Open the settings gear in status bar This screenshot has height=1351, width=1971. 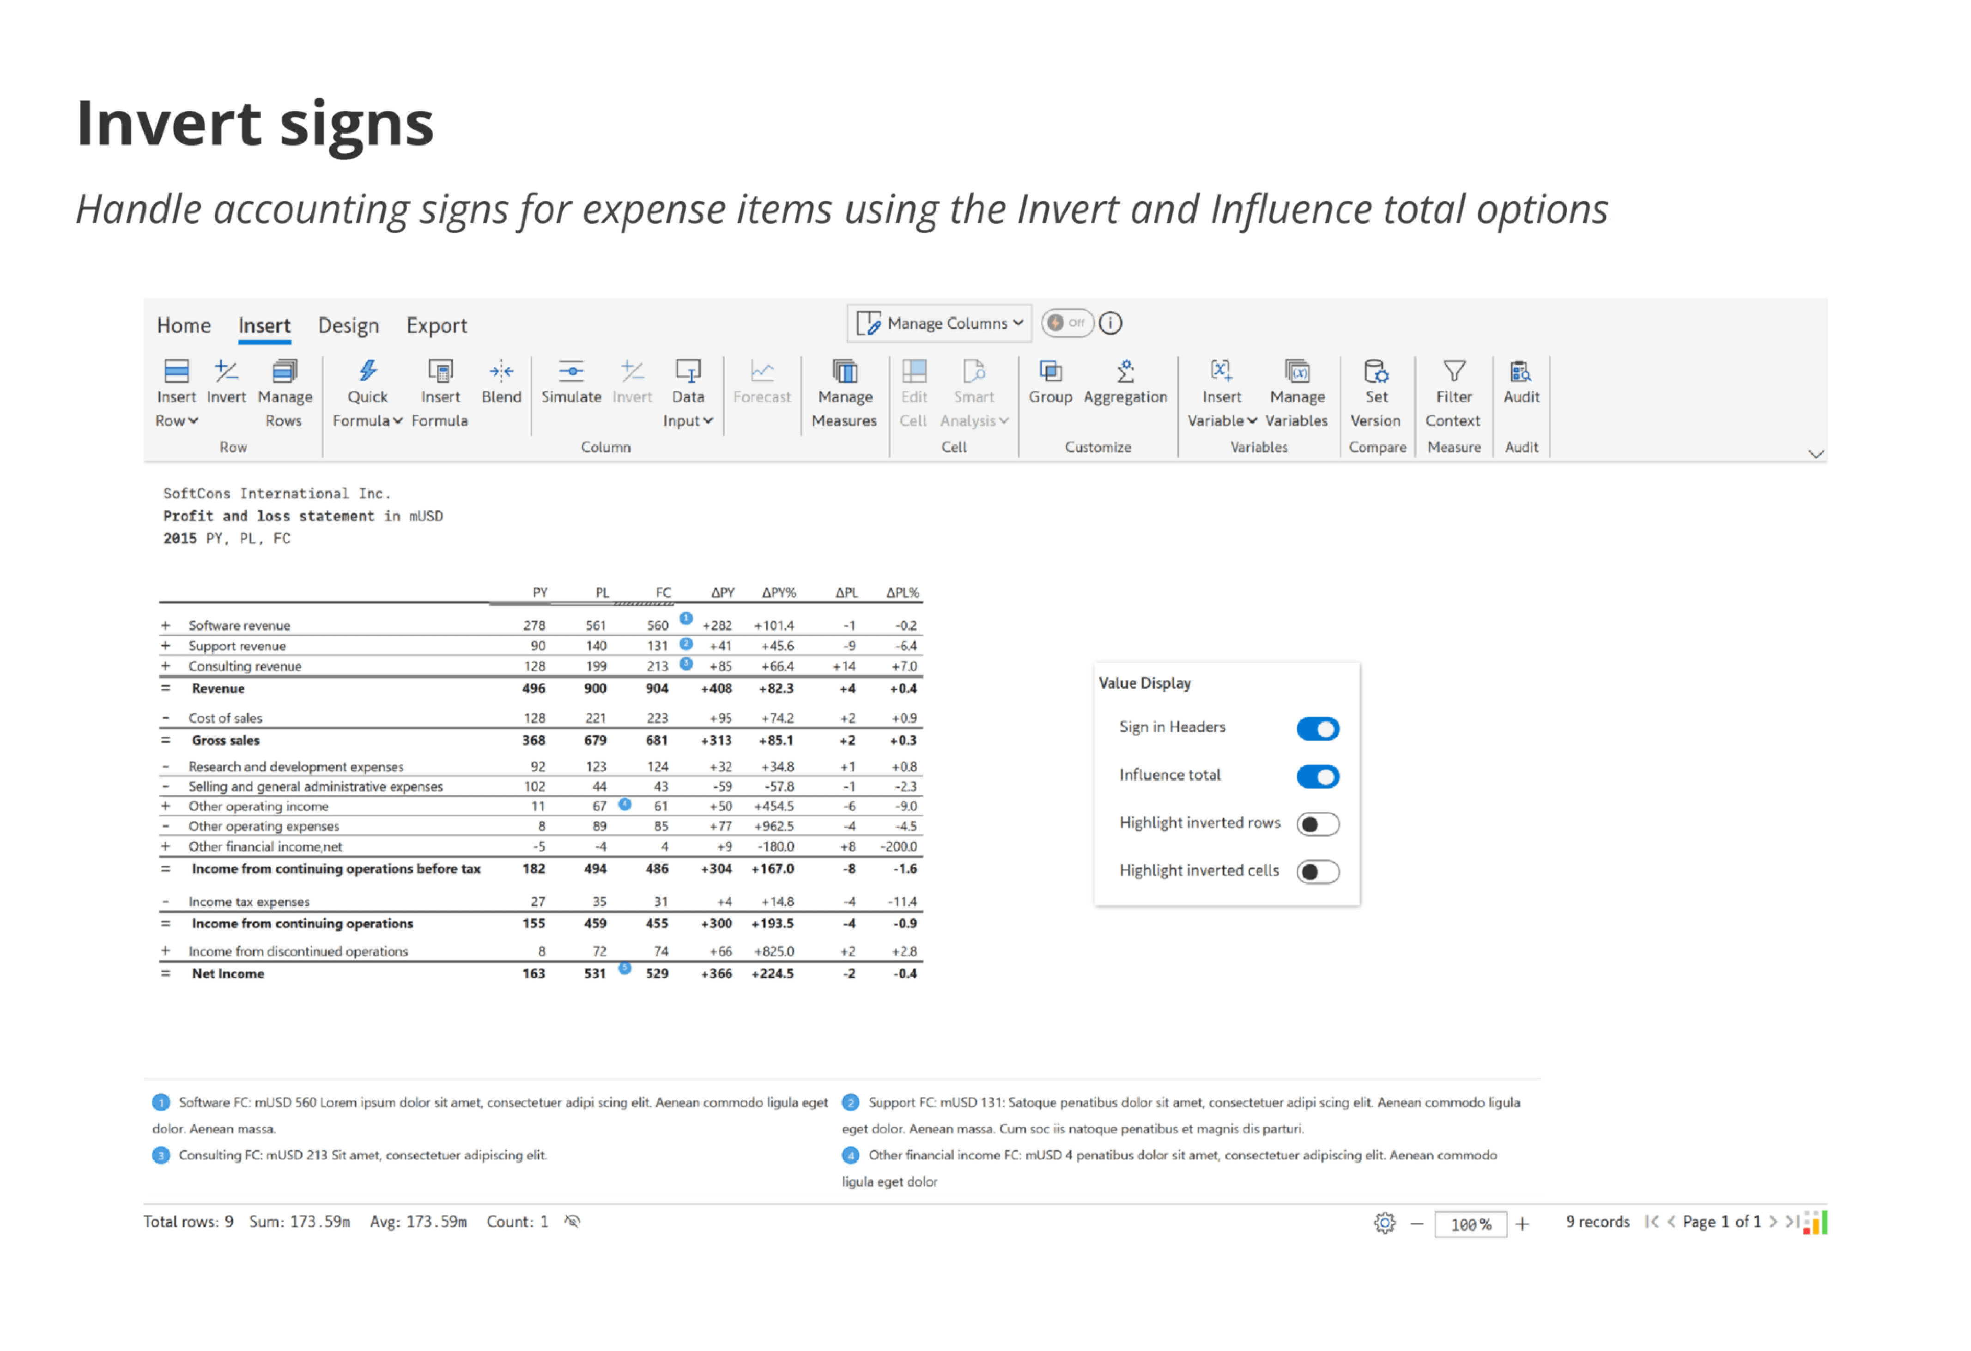(x=1384, y=1222)
